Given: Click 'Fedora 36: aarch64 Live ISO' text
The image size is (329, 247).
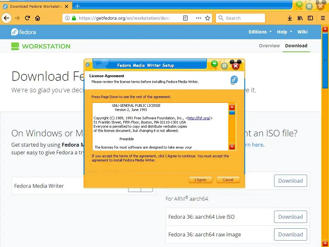Looking at the screenshot, I should click(201, 217).
